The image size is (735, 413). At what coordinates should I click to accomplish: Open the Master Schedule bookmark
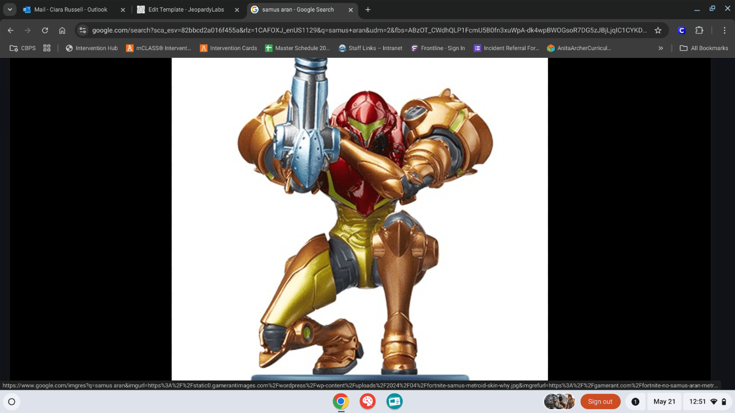tap(297, 48)
